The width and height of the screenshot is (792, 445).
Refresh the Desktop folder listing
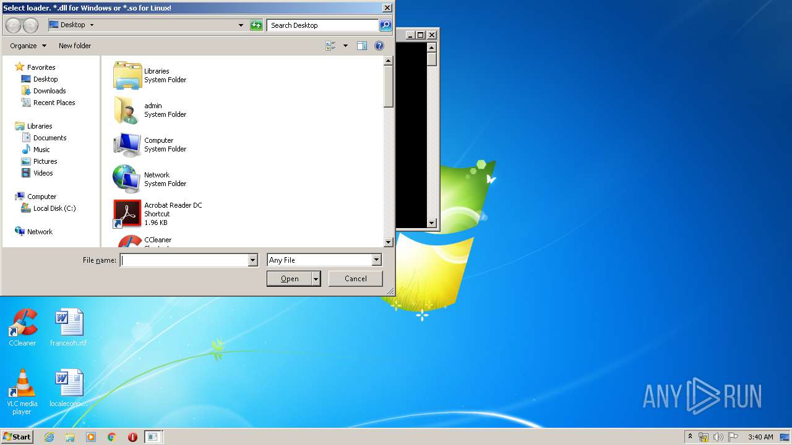pyautogui.click(x=256, y=25)
